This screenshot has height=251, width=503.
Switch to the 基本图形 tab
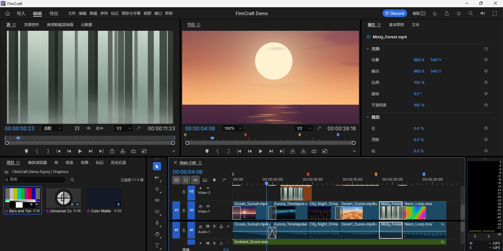click(x=397, y=25)
